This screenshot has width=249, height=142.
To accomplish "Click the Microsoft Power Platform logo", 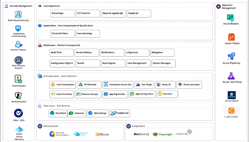I will click(59, 134).
